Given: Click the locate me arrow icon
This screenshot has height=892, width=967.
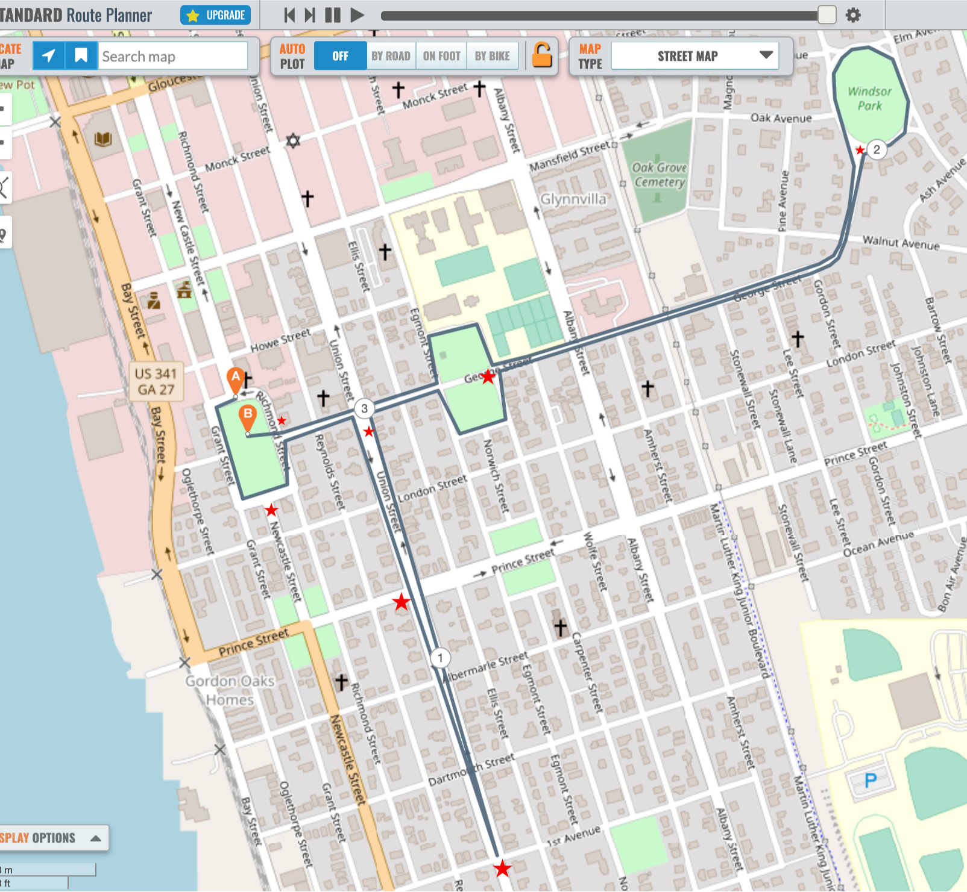Looking at the screenshot, I should pyautogui.click(x=49, y=56).
